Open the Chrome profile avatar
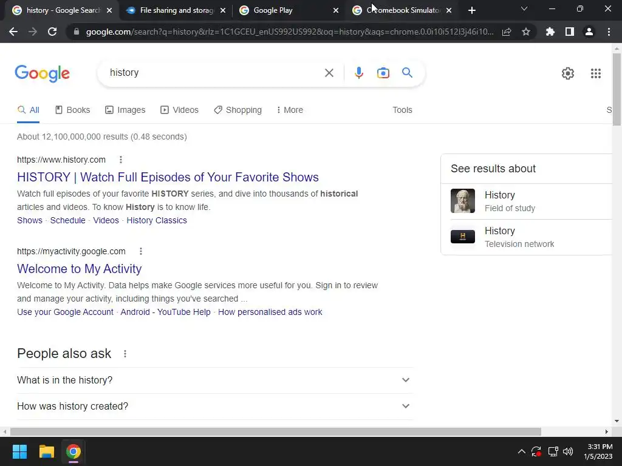This screenshot has width=622, height=466. point(589,32)
